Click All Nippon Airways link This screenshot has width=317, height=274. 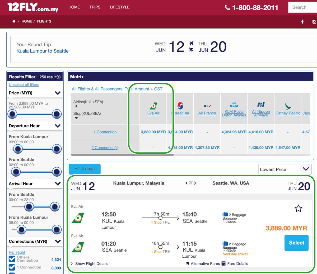tap(261, 113)
